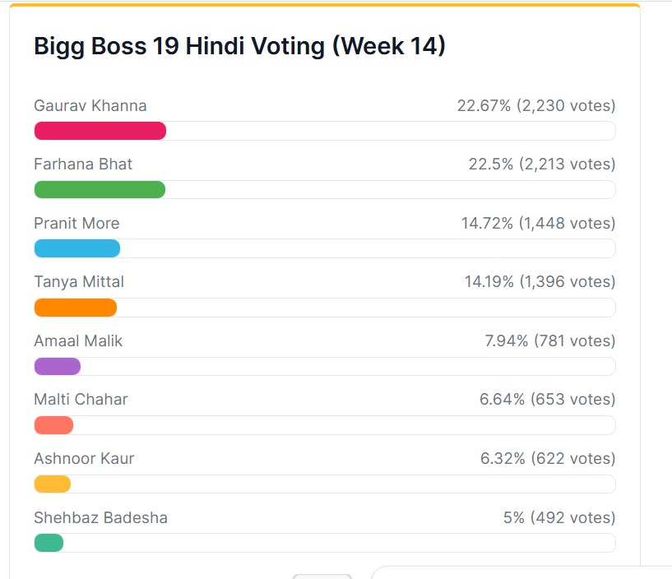Click the 7.94% (781 votes) label
The width and height of the screenshot is (672, 579).
click(550, 340)
